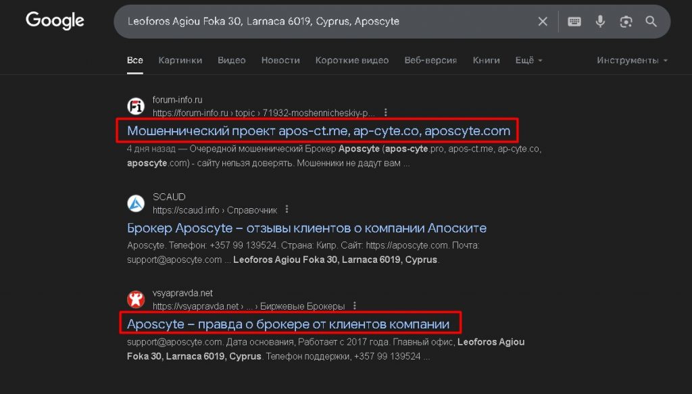This screenshot has width=692, height=394.
Task: Open more options for SCAUD result
Action: pyautogui.click(x=287, y=210)
